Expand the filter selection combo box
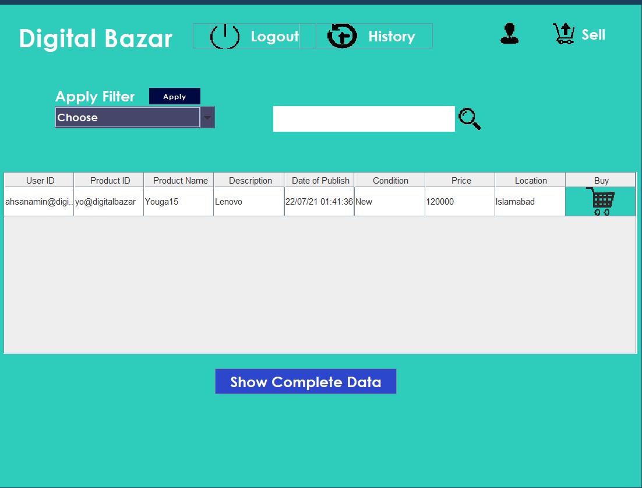Image resolution: width=642 pixels, height=488 pixels. pos(135,117)
